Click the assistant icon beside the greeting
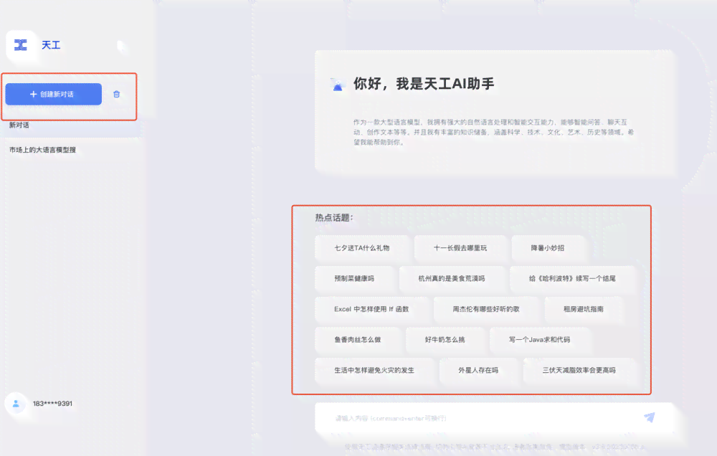The height and width of the screenshot is (456, 717). point(338,84)
